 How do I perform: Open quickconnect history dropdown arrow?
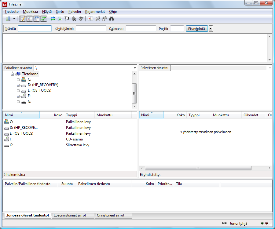click(211, 29)
